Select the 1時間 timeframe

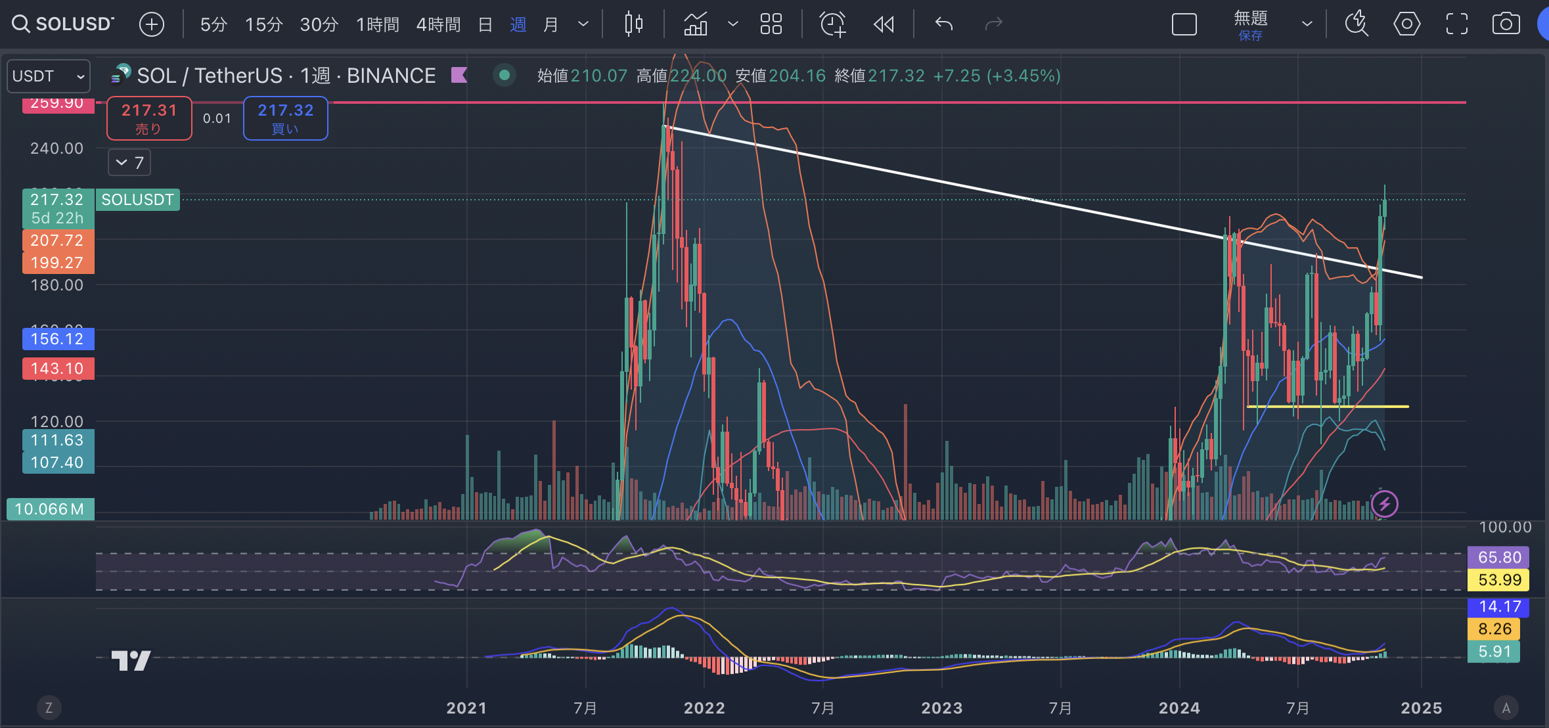pyautogui.click(x=377, y=24)
